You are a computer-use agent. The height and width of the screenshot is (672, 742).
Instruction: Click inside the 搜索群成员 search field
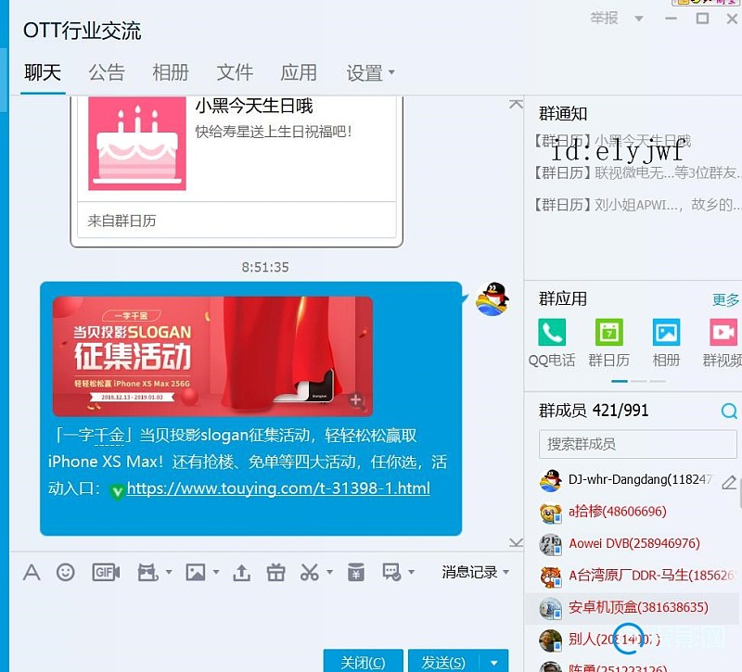coord(637,444)
